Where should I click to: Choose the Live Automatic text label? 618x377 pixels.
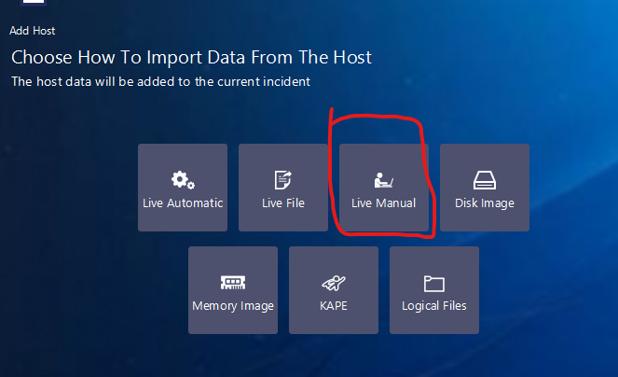[x=183, y=202]
